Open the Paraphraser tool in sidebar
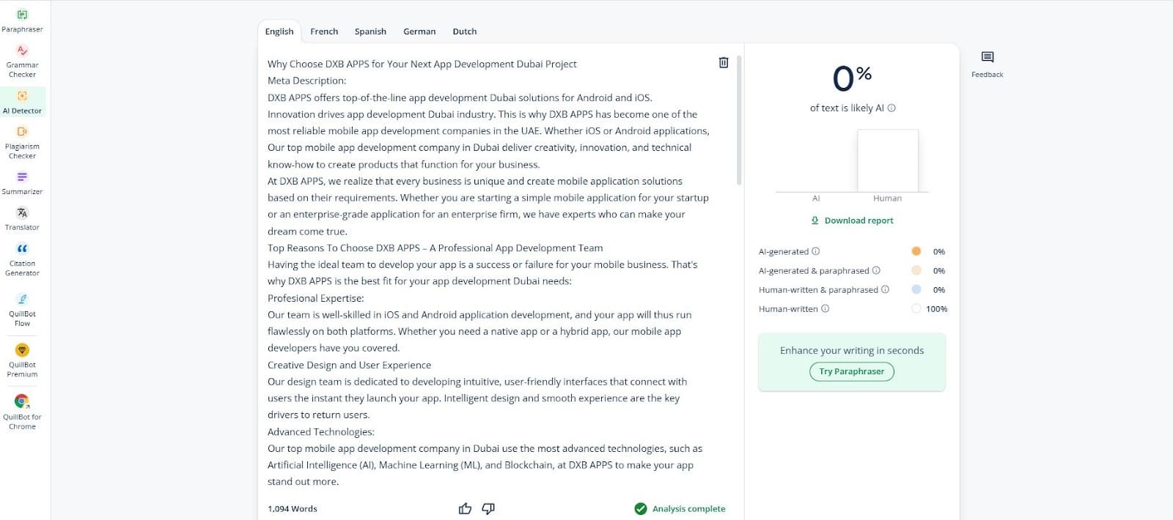 [x=22, y=21]
